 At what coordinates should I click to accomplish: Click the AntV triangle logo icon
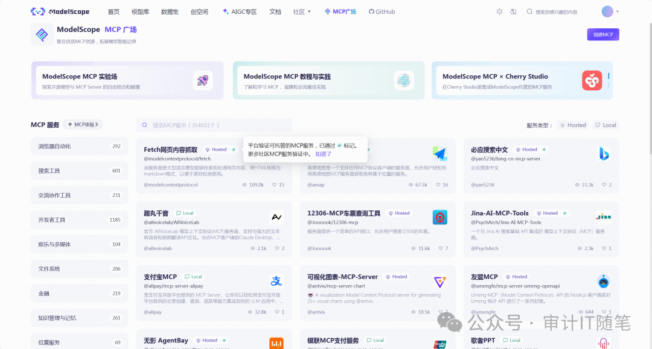(x=439, y=281)
